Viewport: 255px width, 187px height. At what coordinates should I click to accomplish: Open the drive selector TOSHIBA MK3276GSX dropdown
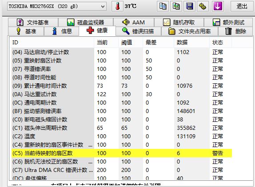57,7
